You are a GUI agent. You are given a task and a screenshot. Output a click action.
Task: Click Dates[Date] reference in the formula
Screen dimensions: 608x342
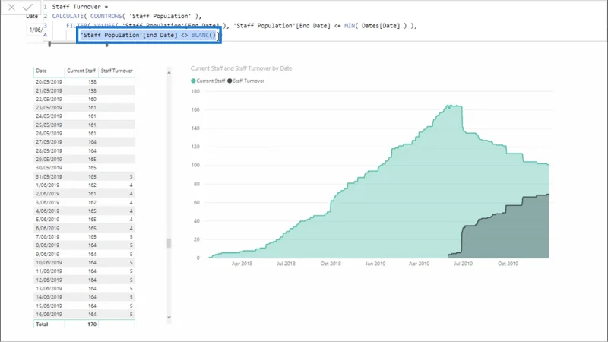coord(381,26)
